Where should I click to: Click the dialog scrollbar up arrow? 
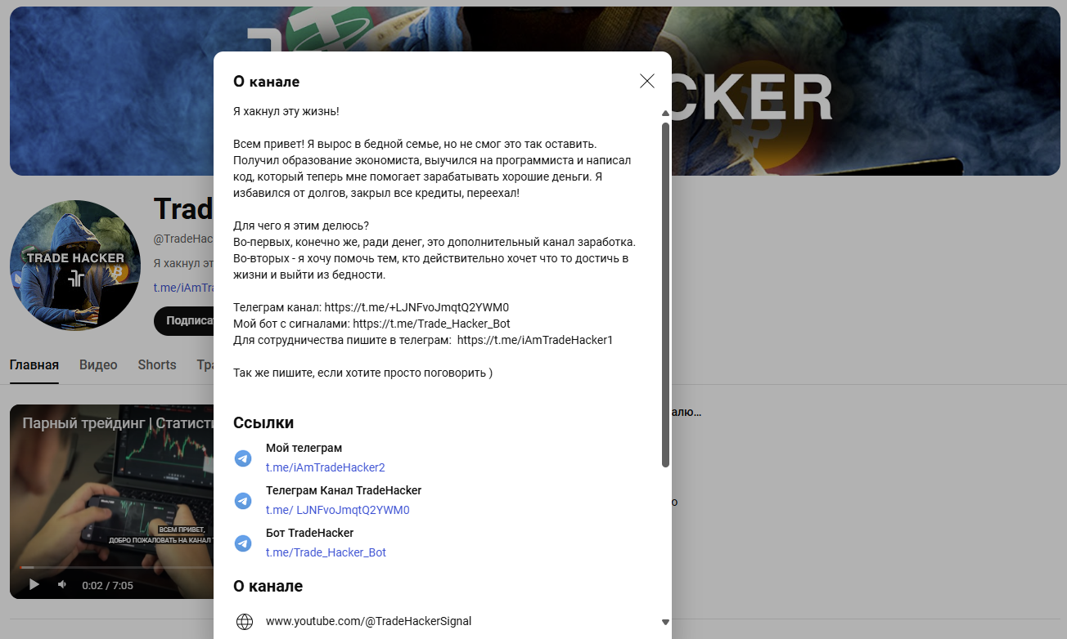[x=665, y=113]
